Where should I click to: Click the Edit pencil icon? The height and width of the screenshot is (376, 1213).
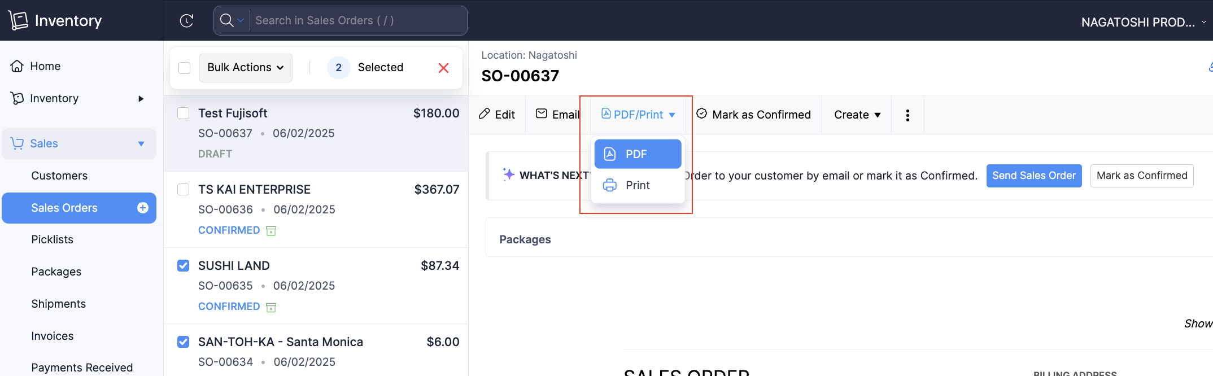(x=484, y=114)
